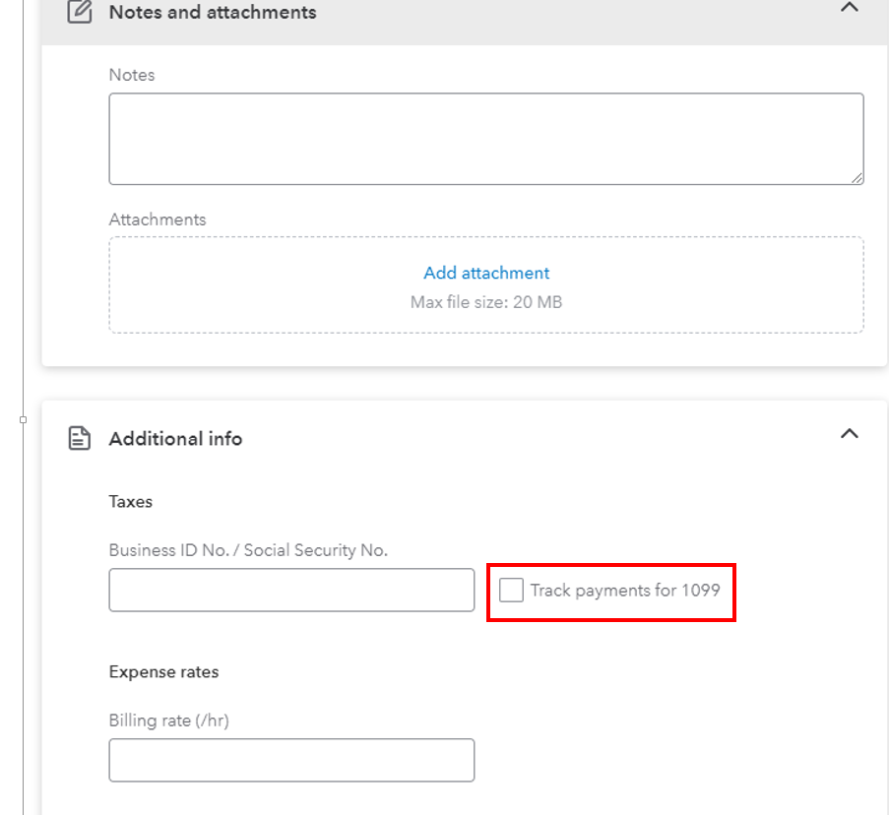Screen dimensions: 889x815
Task: Click the Notes and attachments section title
Action: (213, 12)
